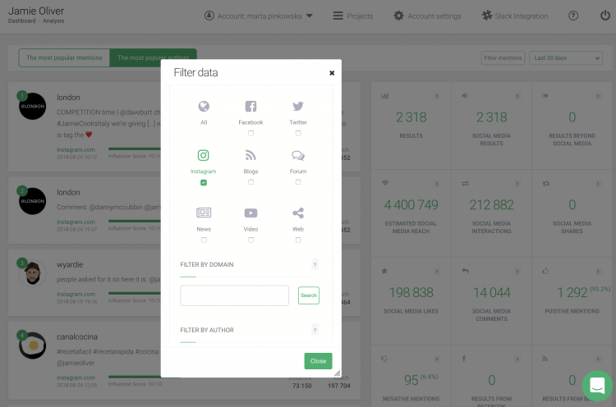Select the Forum speech bubbles icon
This screenshot has width=616, height=407.
pos(298,156)
